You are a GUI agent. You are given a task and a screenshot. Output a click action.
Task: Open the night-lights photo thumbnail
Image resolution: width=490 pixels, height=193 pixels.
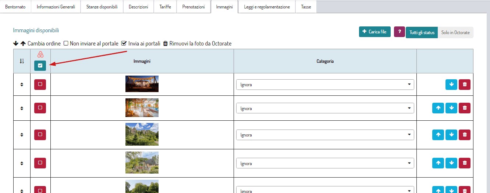click(142, 84)
